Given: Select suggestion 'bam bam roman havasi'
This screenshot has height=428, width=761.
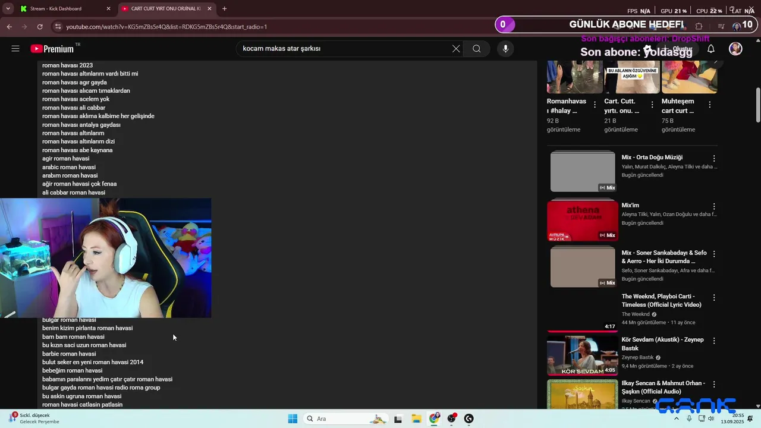Looking at the screenshot, I should (x=73, y=337).
